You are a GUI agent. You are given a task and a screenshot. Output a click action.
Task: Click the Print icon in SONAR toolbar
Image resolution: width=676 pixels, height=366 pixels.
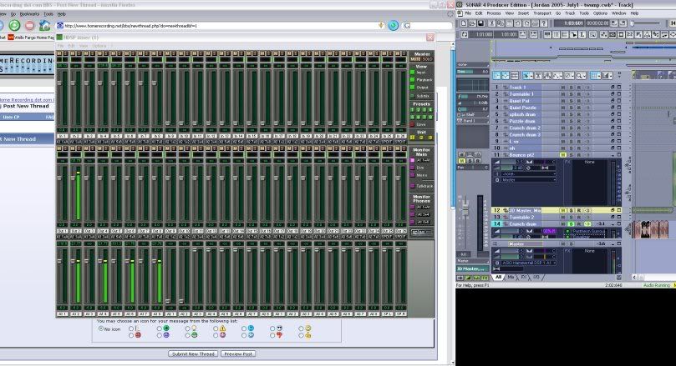coord(535,23)
